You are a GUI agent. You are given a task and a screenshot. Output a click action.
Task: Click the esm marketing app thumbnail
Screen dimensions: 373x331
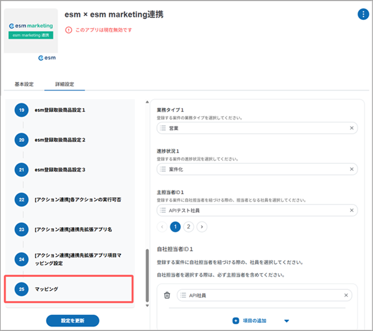pos(31,30)
